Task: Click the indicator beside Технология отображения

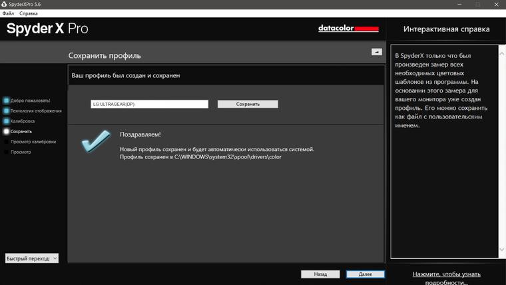Action: [6, 111]
